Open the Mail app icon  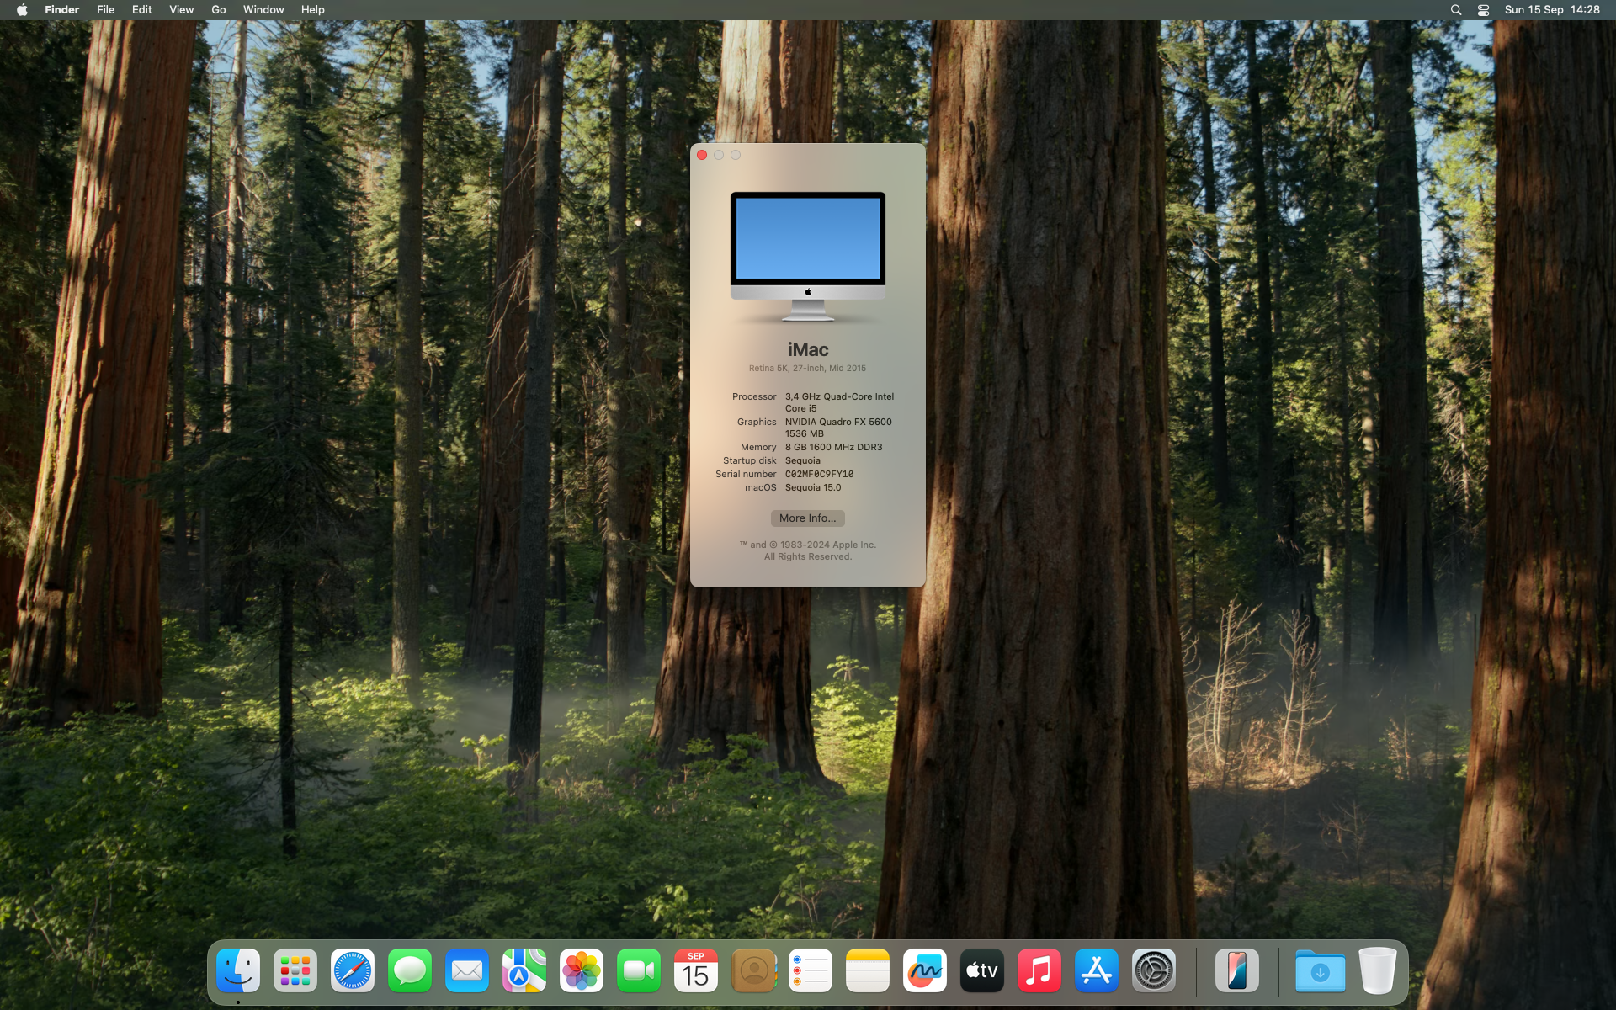pos(467,971)
